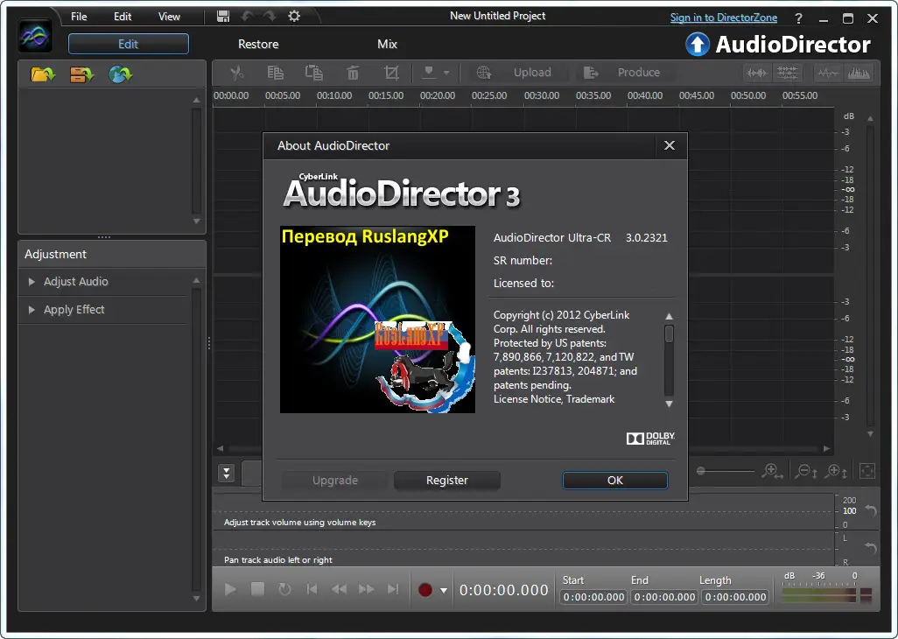
Task: Click the fast forward button
Action: (x=366, y=589)
